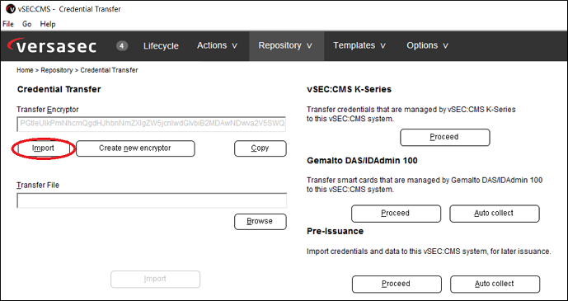Click Proceed under Pre-Issuance
Screen dimensions: 568x301
point(397,284)
